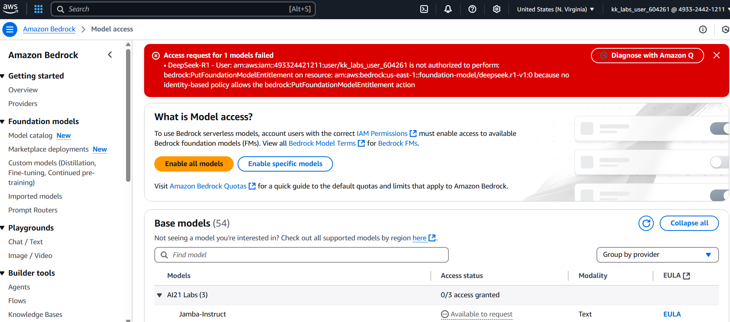Dismiss the red access failed banner
This screenshot has width=730, height=322.
pos(717,55)
